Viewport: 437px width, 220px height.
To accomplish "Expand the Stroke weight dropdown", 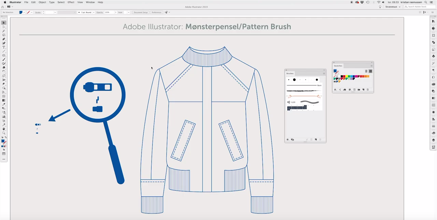I will (55, 13).
